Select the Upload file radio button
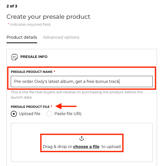 coord(14,114)
